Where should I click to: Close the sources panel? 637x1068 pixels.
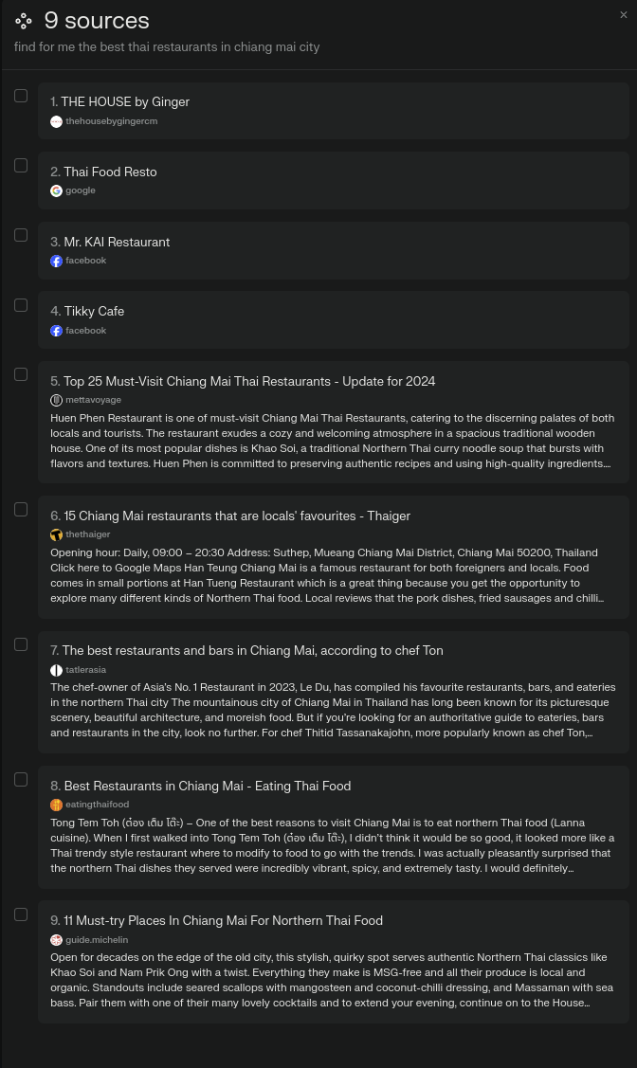pyautogui.click(x=624, y=14)
